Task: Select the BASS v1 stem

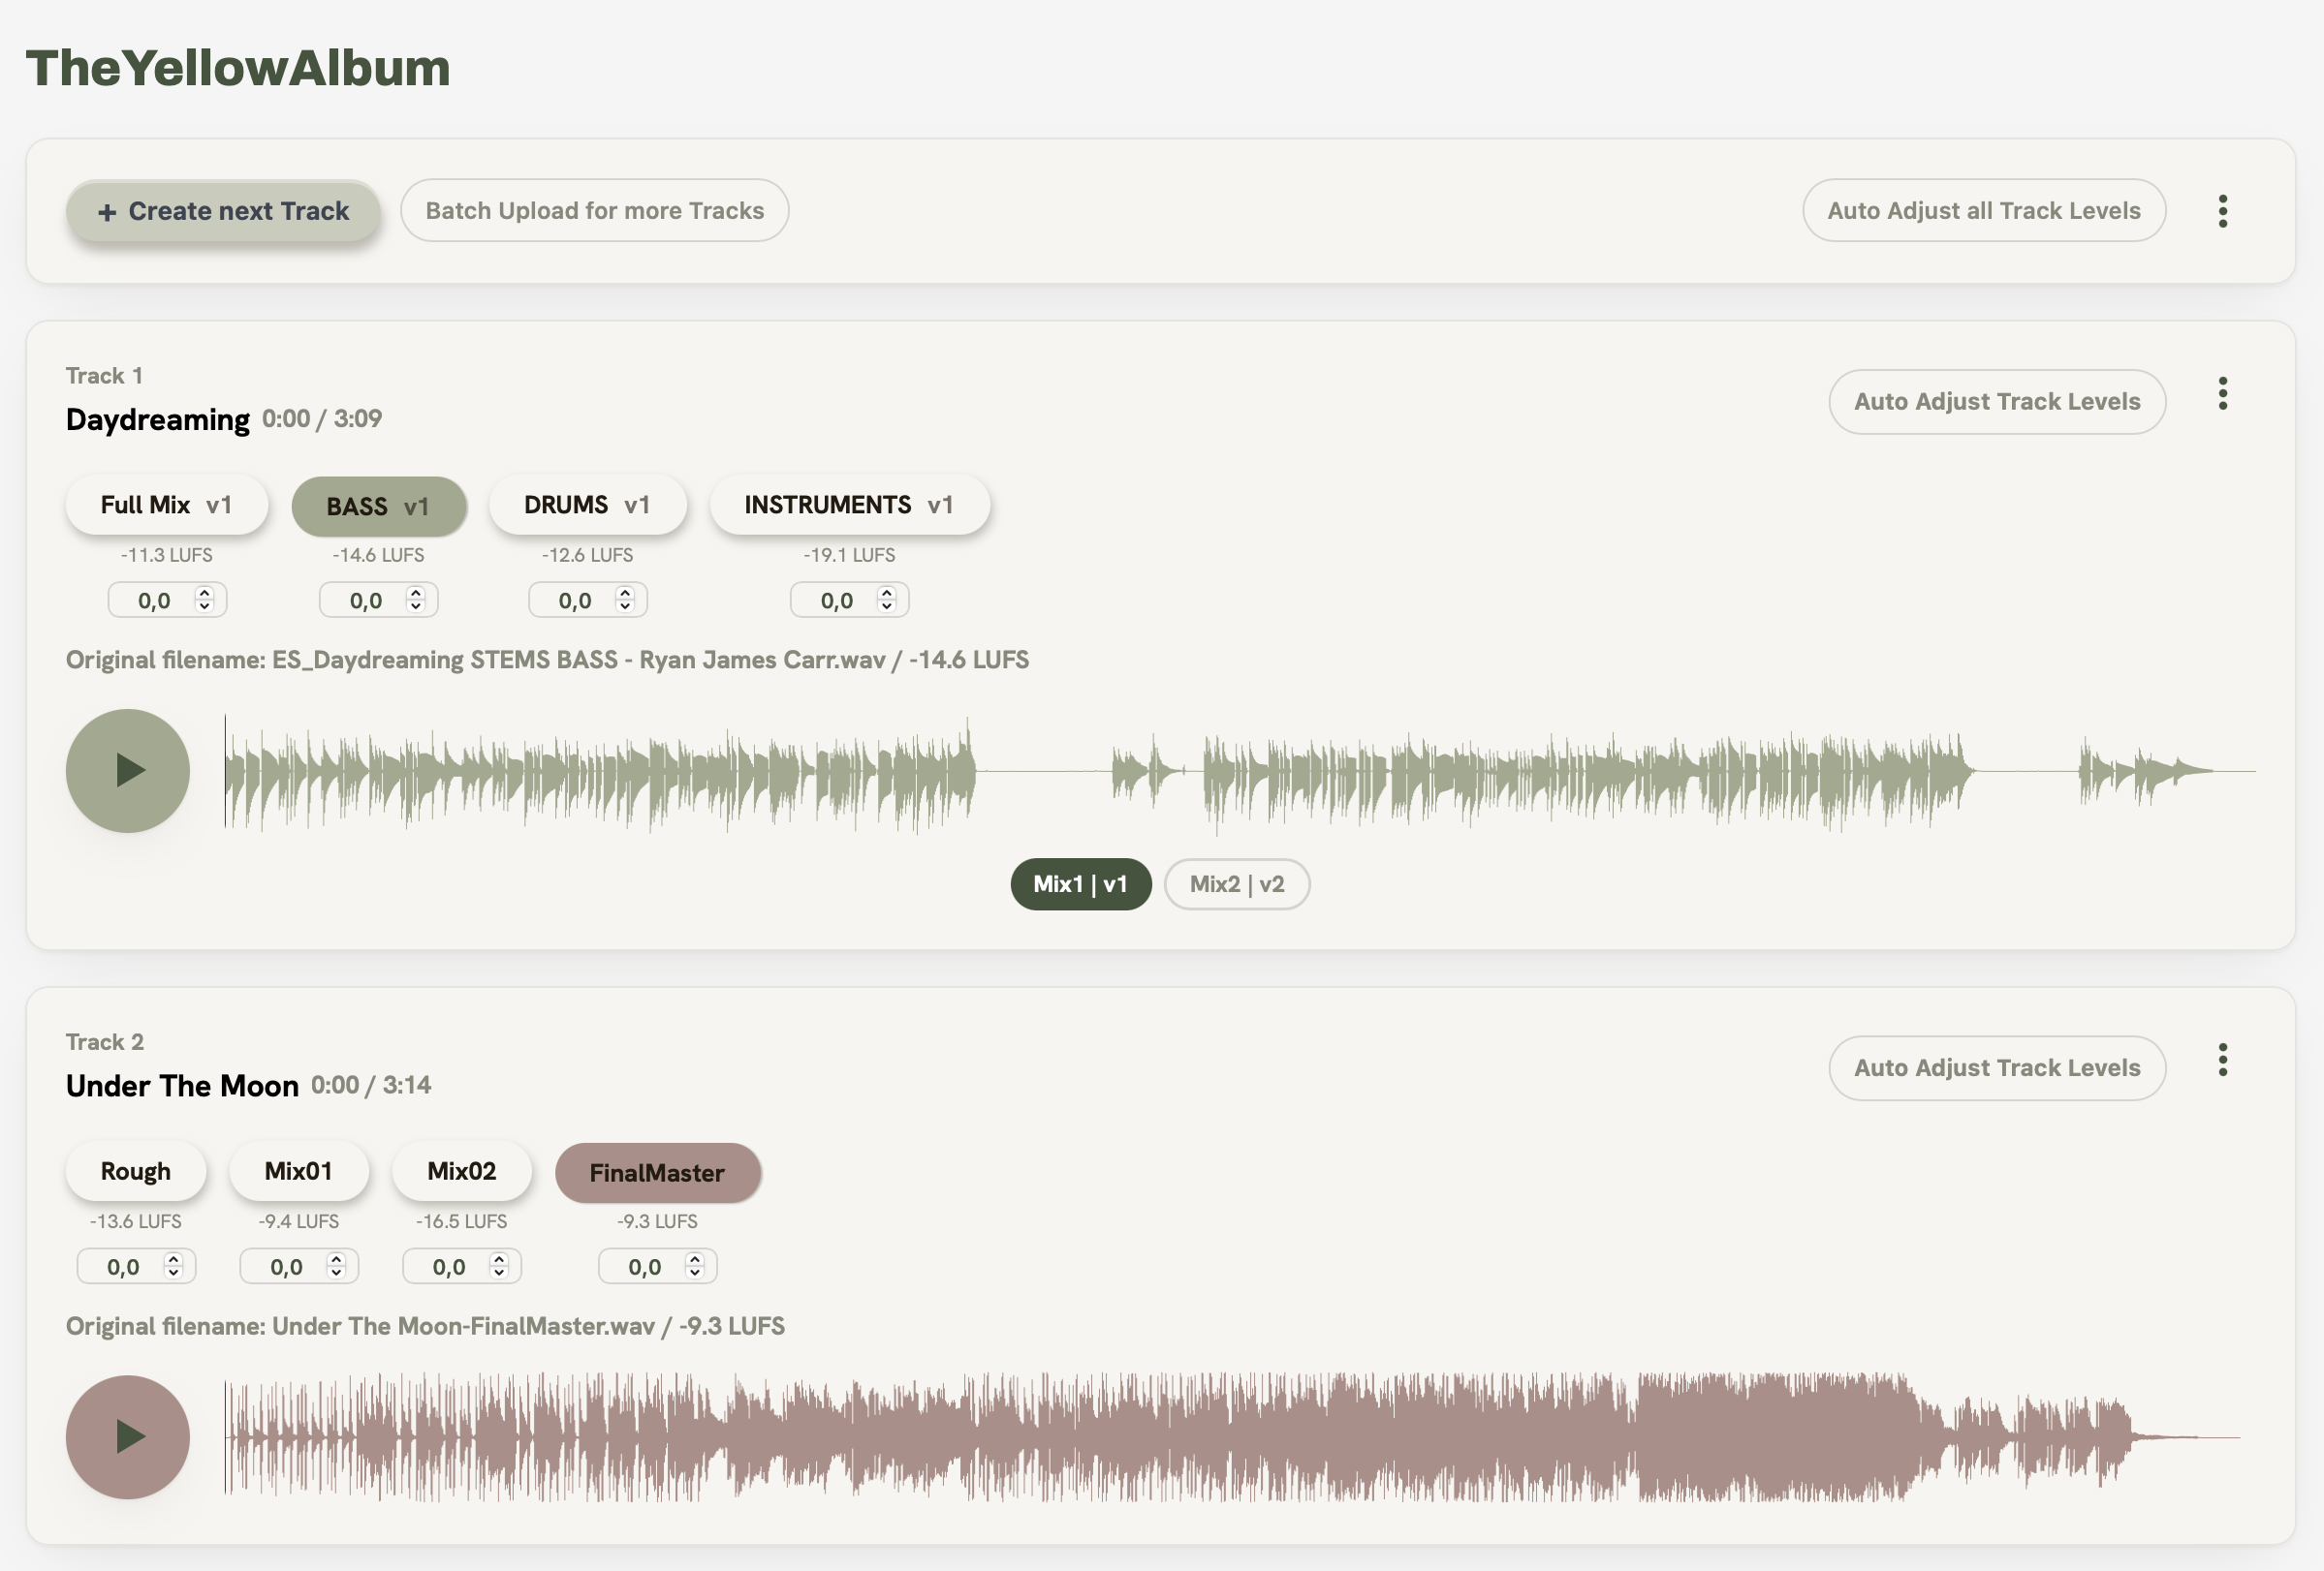Action: [x=379, y=507]
